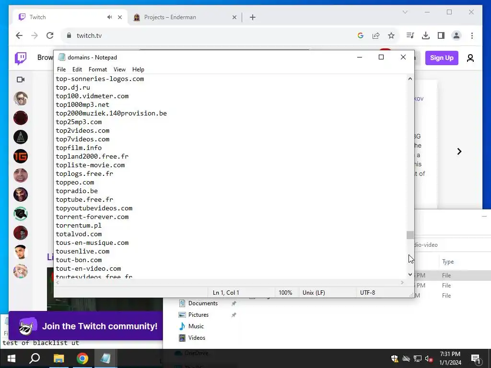Open Chrome profile avatar
491x368 pixels.
[x=456, y=35]
